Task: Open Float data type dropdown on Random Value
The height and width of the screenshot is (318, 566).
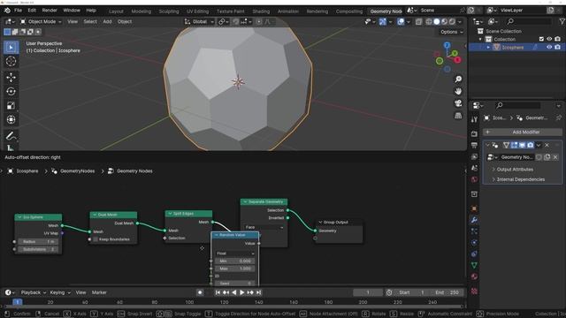Action: point(235,254)
